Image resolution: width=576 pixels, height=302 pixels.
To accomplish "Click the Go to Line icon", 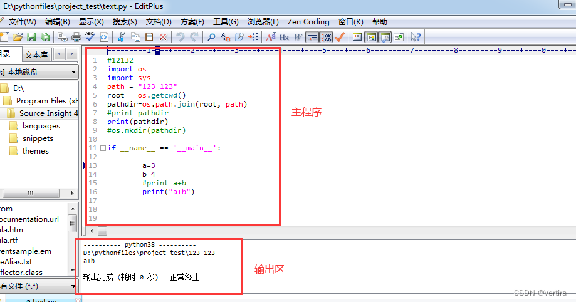I will (x=253, y=37).
